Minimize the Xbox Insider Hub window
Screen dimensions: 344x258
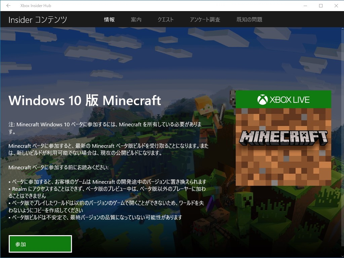[x=305, y=6]
